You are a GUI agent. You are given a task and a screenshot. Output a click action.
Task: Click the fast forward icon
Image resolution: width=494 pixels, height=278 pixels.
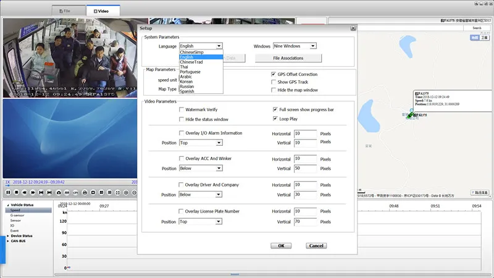33,193
